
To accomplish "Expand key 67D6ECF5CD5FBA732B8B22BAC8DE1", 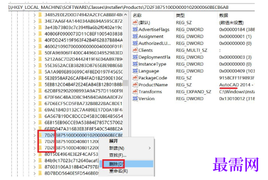I will [34, 104].
